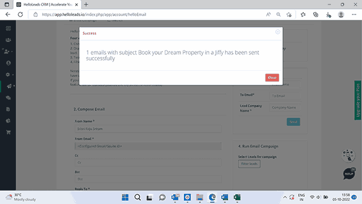The width and height of the screenshot is (362, 204).
Task: Open the Windows Start menu
Action: click(x=125, y=197)
